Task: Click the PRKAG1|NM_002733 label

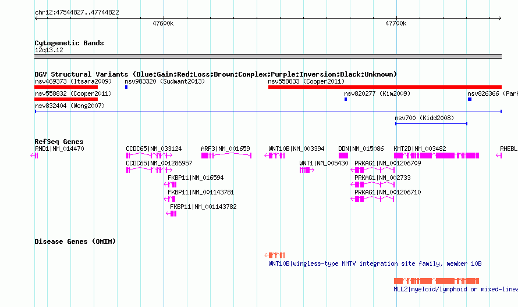Action: [382, 178]
